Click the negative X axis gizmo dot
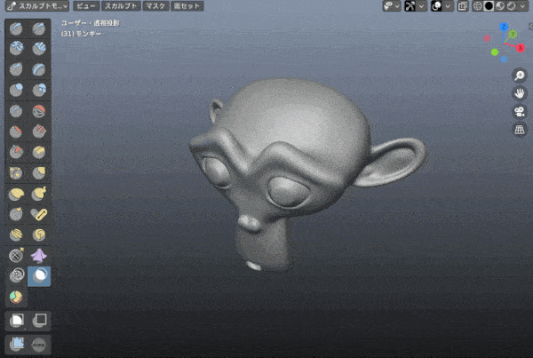Screen dimensions: 533x358 click(x=487, y=38)
